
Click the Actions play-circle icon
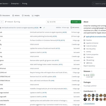[13, 16]
